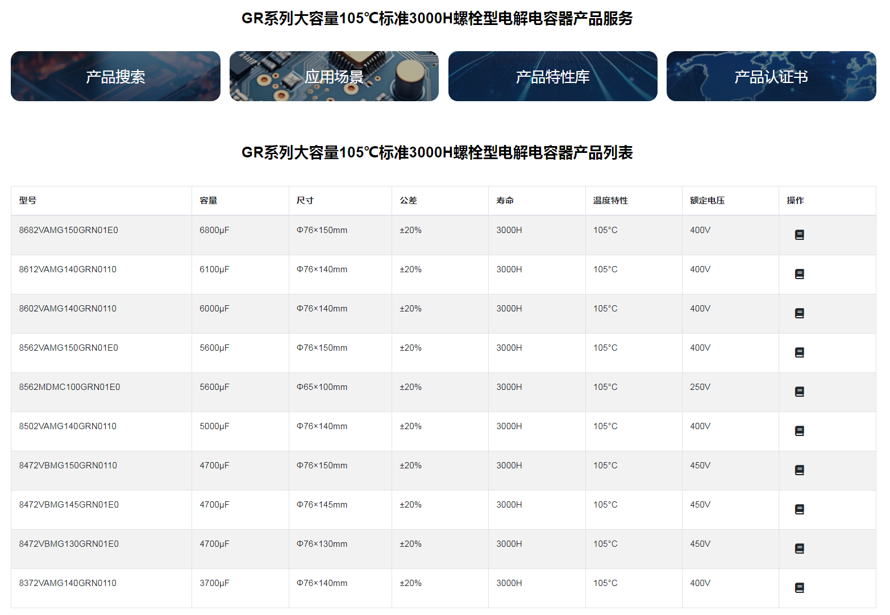
Task: Click document icon in 8562VAMG150GRN01E0 row
Action: click(799, 352)
